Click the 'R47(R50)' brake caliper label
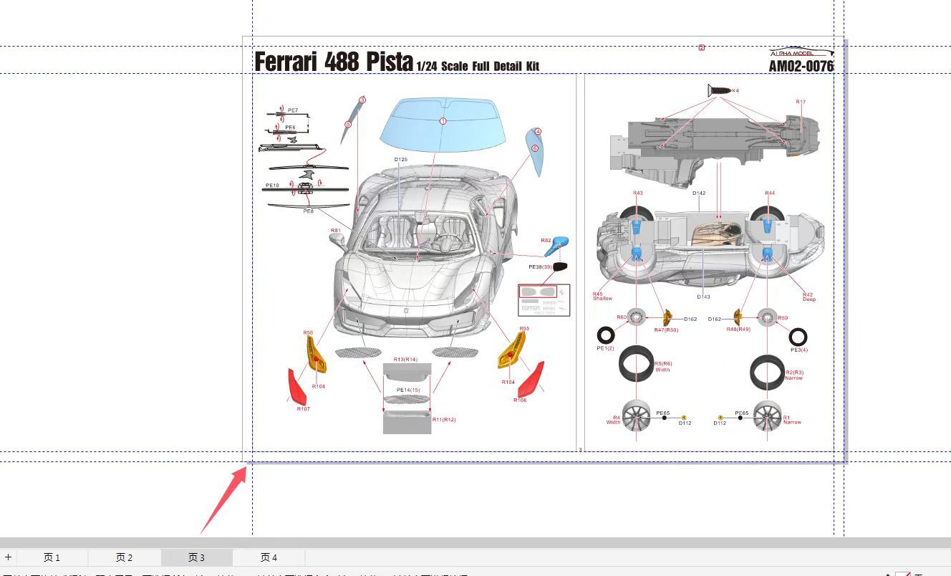The width and height of the screenshot is (951, 576). (x=666, y=330)
